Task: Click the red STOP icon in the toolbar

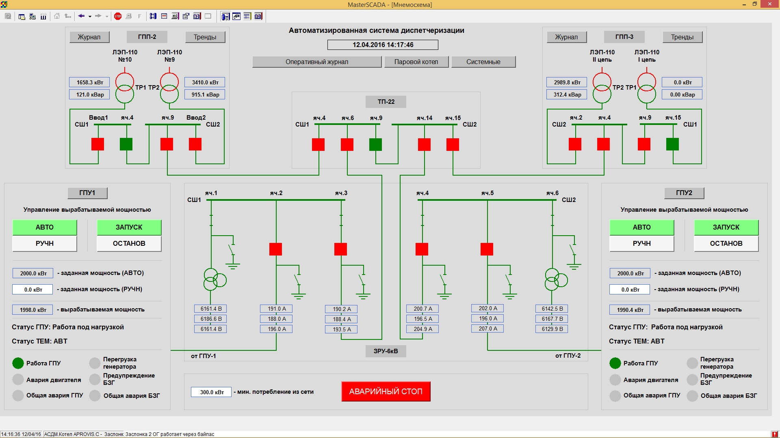Action: [118, 16]
